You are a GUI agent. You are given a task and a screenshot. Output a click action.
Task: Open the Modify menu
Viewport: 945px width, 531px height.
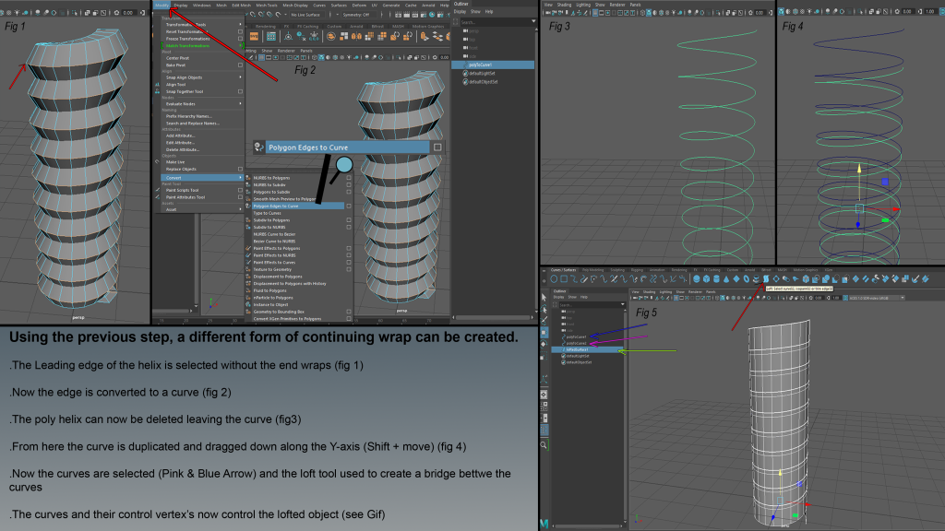(x=161, y=5)
